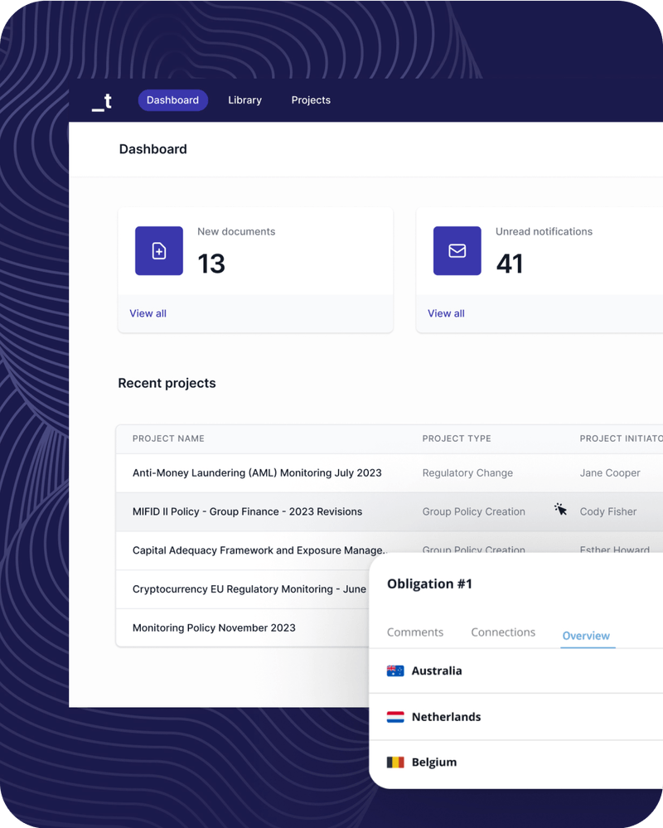The height and width of the screenshot is (828, 663).
Task: Switch to the Projects tab
Action: (311, 99)
